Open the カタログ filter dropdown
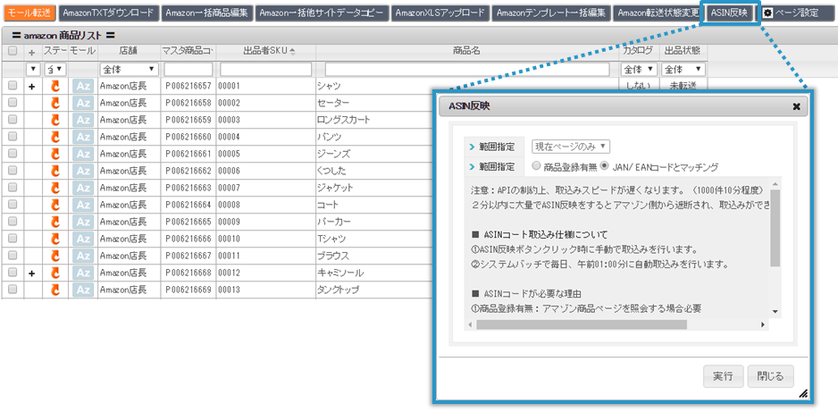 (639, 70)
